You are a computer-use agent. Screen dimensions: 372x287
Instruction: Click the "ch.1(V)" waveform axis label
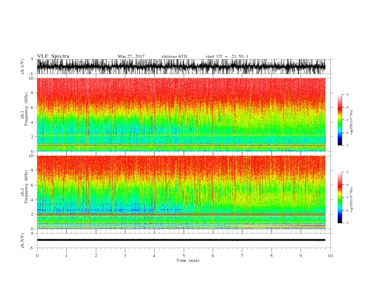click(x=23, y=67)
